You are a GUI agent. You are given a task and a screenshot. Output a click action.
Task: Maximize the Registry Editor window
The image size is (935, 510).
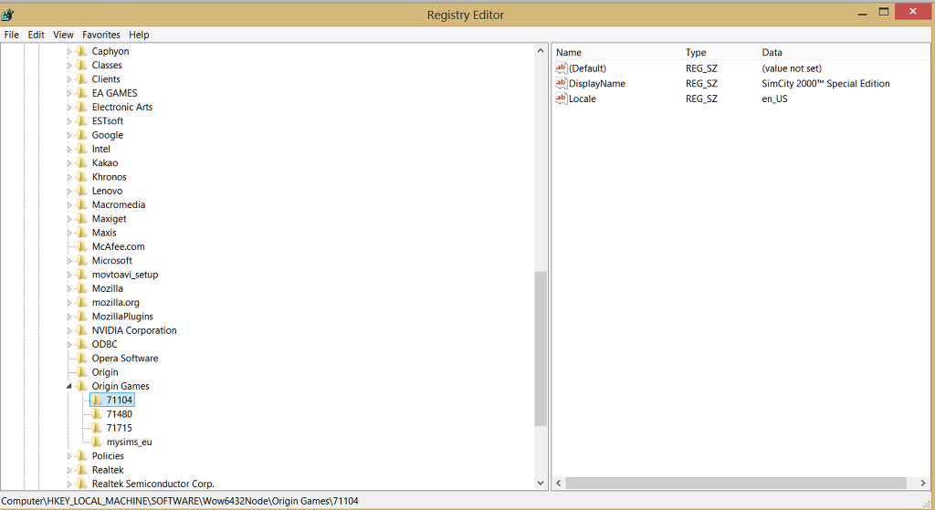point(884,12)
